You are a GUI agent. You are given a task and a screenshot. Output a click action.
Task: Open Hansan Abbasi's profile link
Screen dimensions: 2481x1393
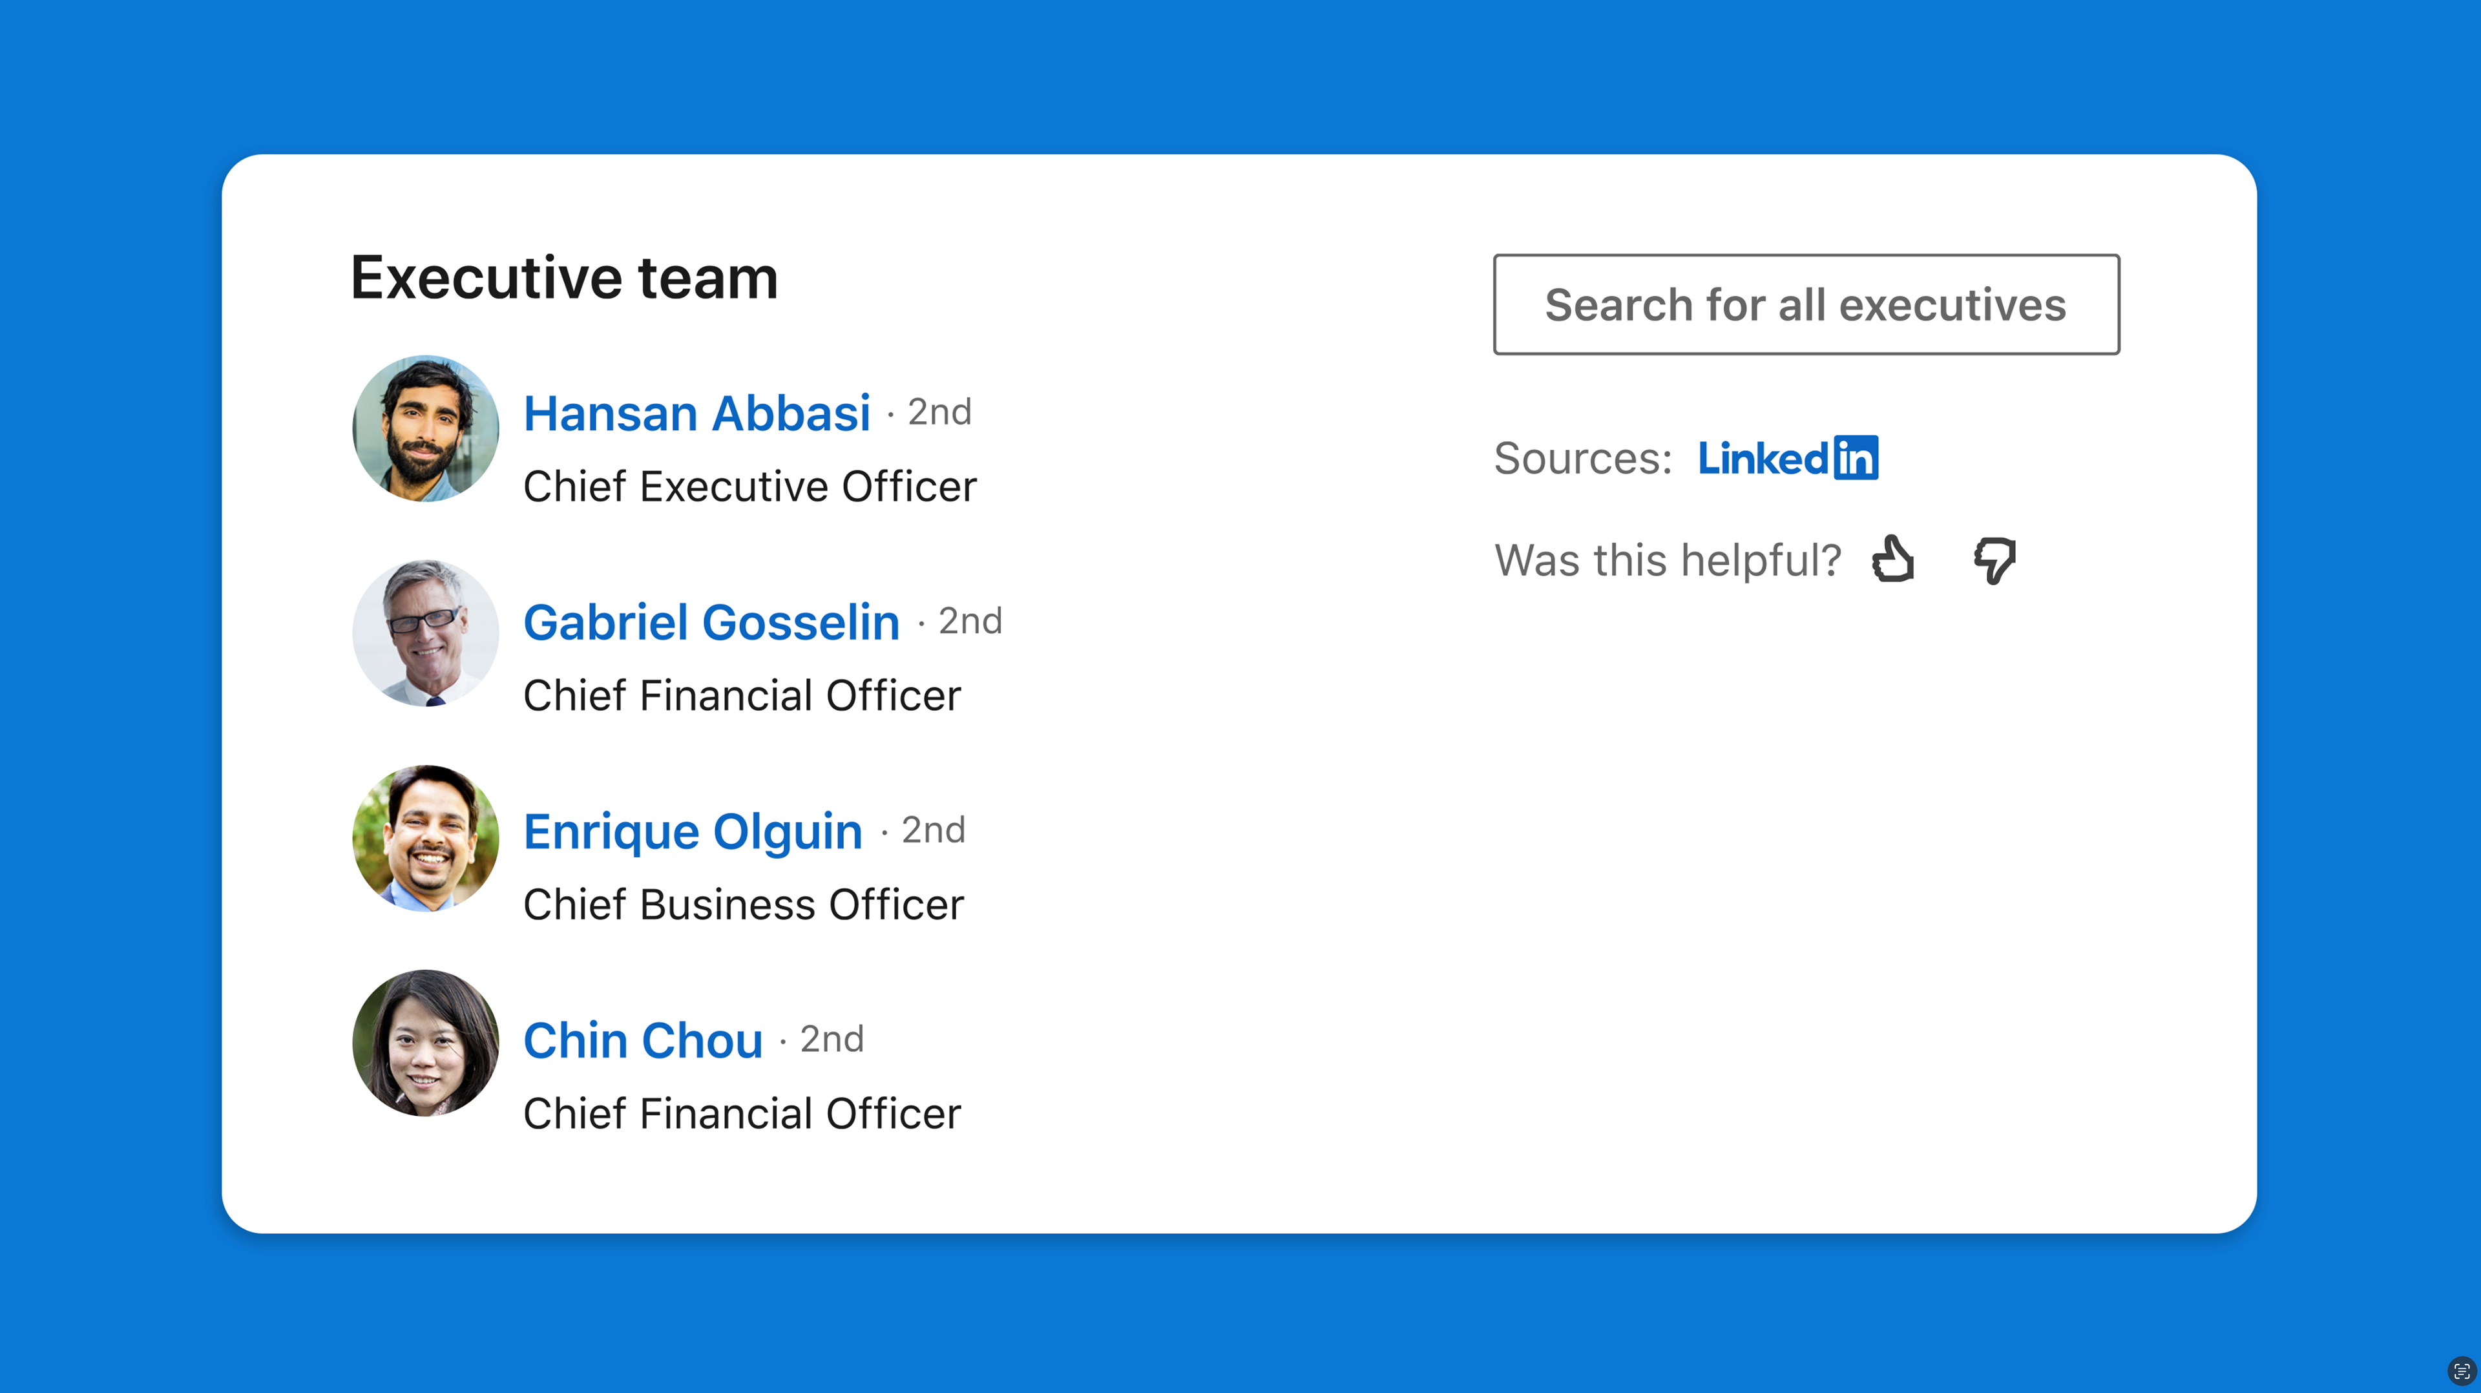(x=696, y=414)
